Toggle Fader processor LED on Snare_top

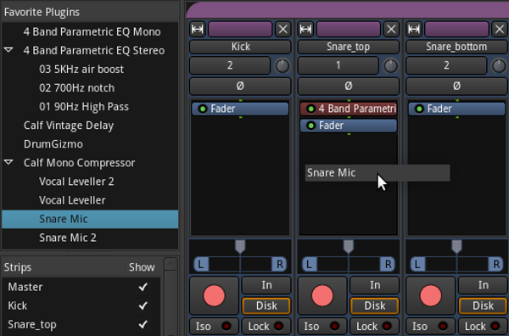[x=310, y=126]
